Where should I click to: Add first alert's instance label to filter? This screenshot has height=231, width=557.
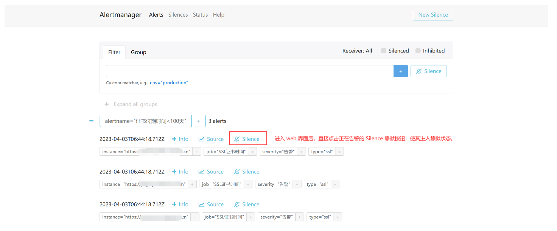pos(197,152)
